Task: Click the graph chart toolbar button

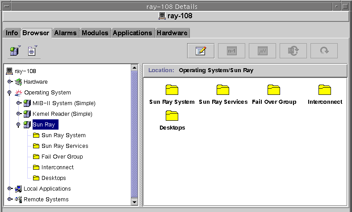Action: point(262,51)
